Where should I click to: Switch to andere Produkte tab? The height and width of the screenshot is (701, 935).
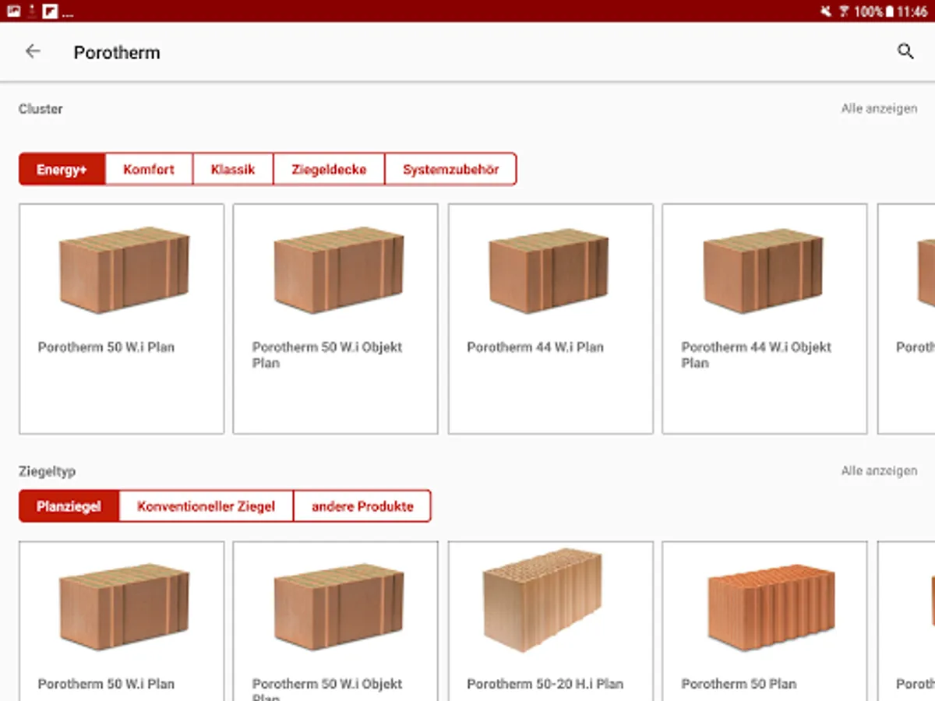click(x=362, y=506)
